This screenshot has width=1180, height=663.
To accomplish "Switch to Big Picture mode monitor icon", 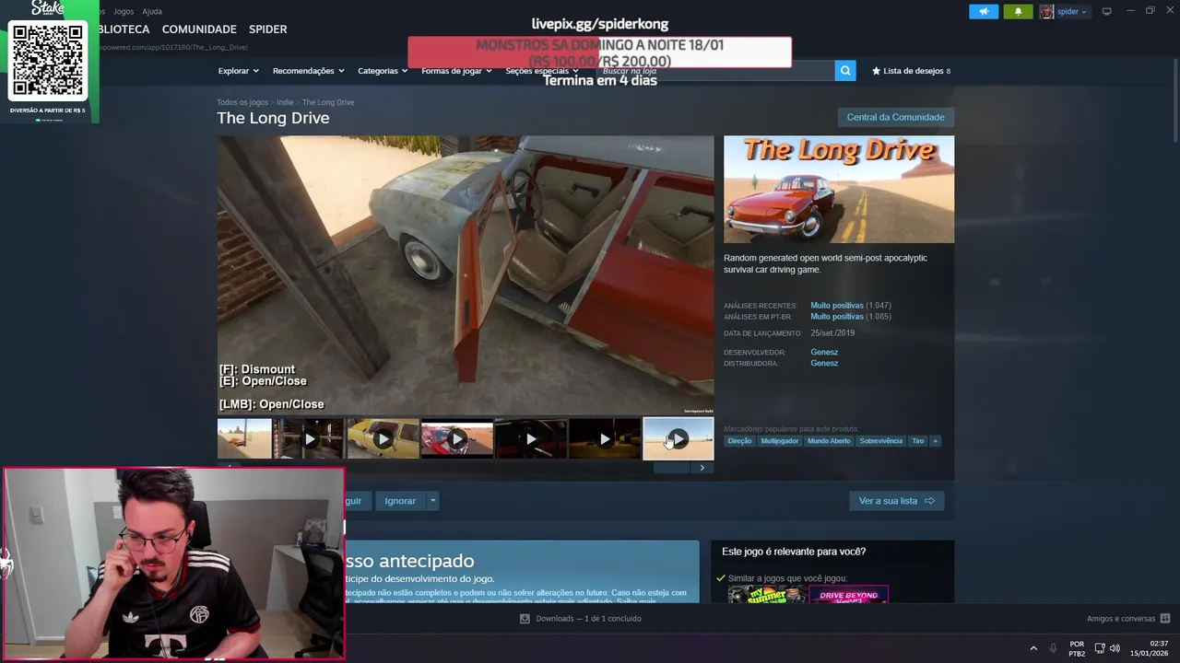I will tap(1106, 11).
